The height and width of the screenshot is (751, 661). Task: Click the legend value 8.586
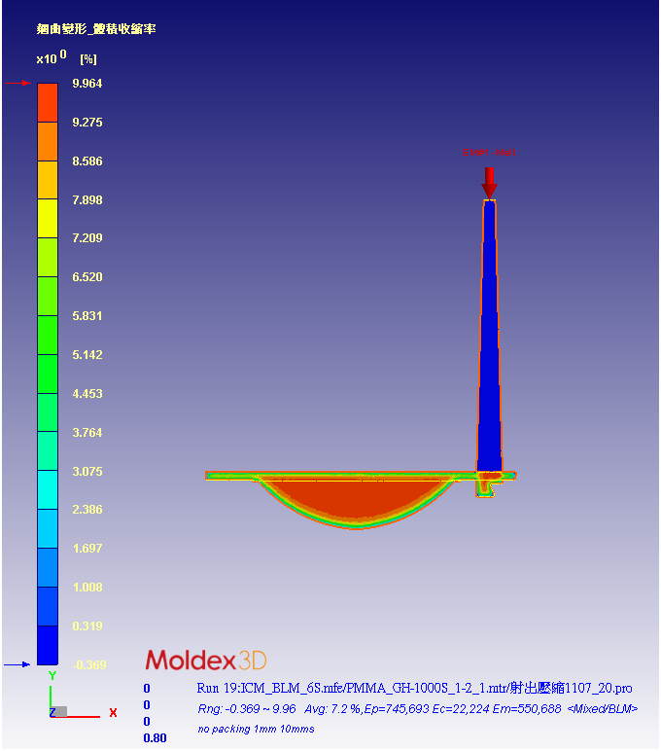click(87, 161)
